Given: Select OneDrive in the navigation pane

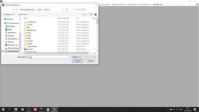Looking at the screenshot, I should click(10, 19).
